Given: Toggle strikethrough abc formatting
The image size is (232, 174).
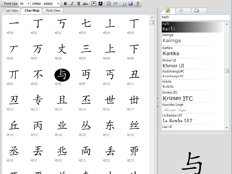Looking at the screenshot, I should (x=85, y=4).
